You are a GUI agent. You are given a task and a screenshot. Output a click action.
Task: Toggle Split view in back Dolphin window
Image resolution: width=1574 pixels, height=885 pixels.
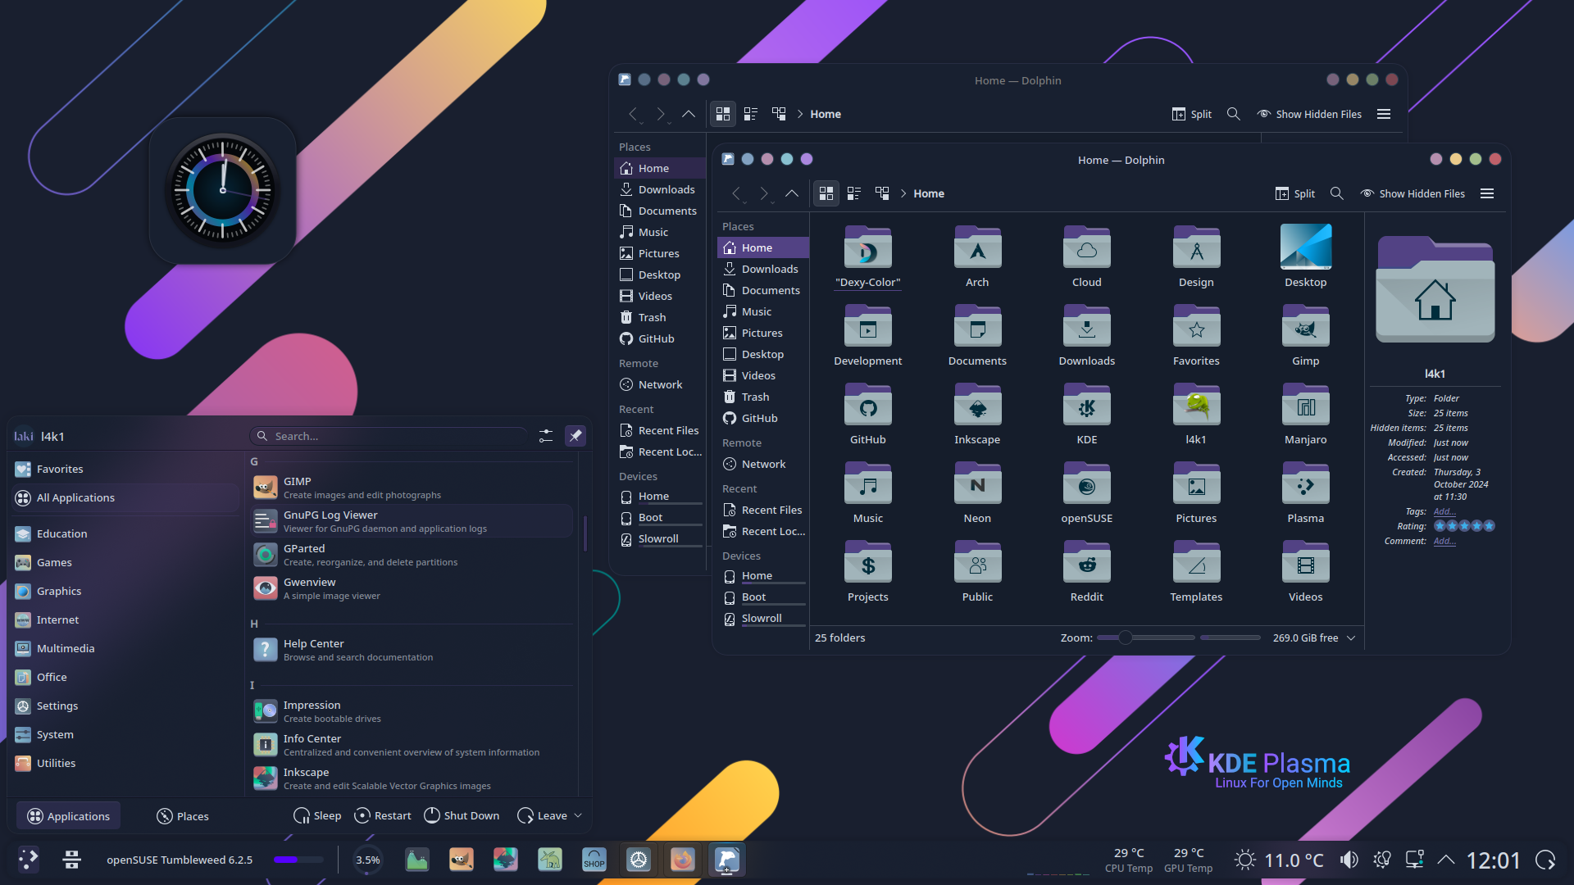[x=1192, y=114]
